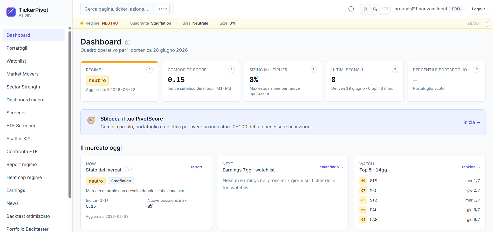Click the PRO plan badge
This screenshot has height=232, width=493.
coord(456,9)
